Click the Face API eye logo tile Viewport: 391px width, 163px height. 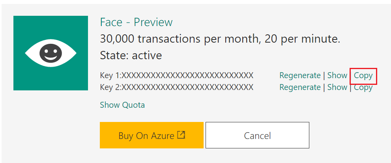tap(51, 53)
